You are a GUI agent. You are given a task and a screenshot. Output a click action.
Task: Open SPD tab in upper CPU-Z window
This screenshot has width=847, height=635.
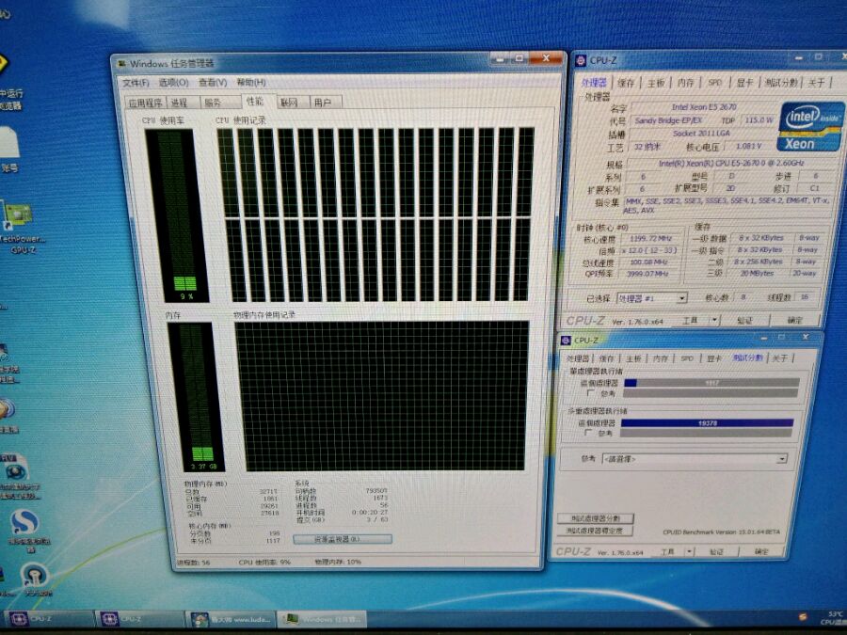point(714,83)
